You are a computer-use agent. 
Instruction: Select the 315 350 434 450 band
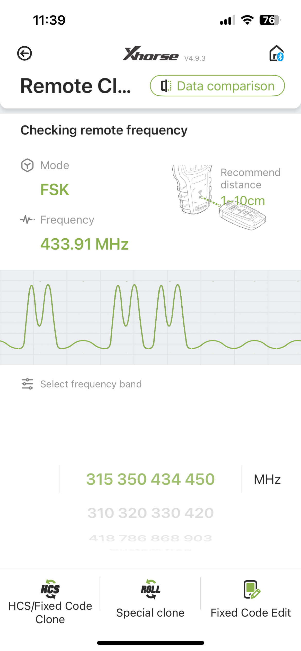[150, 479]
